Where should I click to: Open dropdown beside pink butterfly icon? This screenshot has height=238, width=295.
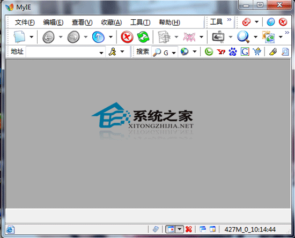tap(201, 37)
